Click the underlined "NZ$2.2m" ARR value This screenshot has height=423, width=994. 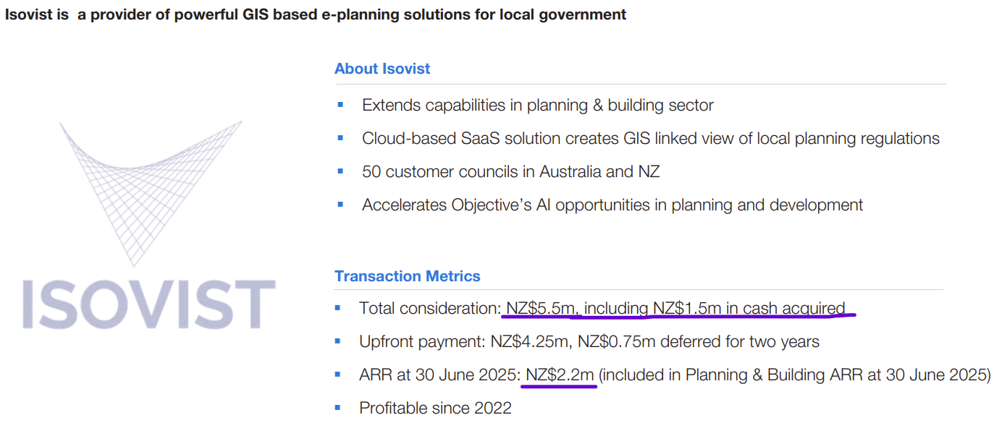click(x=560, y=375)
